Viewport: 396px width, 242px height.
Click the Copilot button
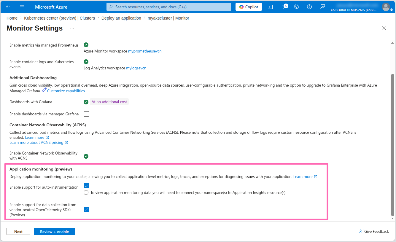pos(249,7)
